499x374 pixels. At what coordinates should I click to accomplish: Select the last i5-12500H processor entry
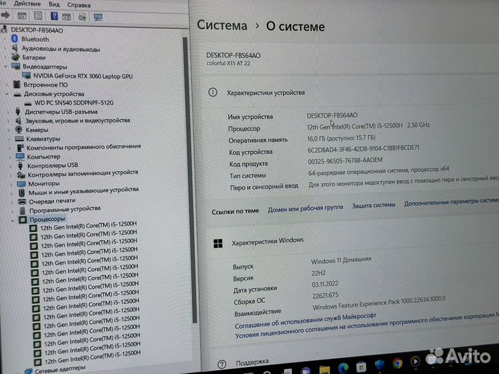(92, 357)
